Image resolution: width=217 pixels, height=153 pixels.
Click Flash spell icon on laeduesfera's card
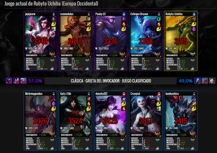[194, 109]
